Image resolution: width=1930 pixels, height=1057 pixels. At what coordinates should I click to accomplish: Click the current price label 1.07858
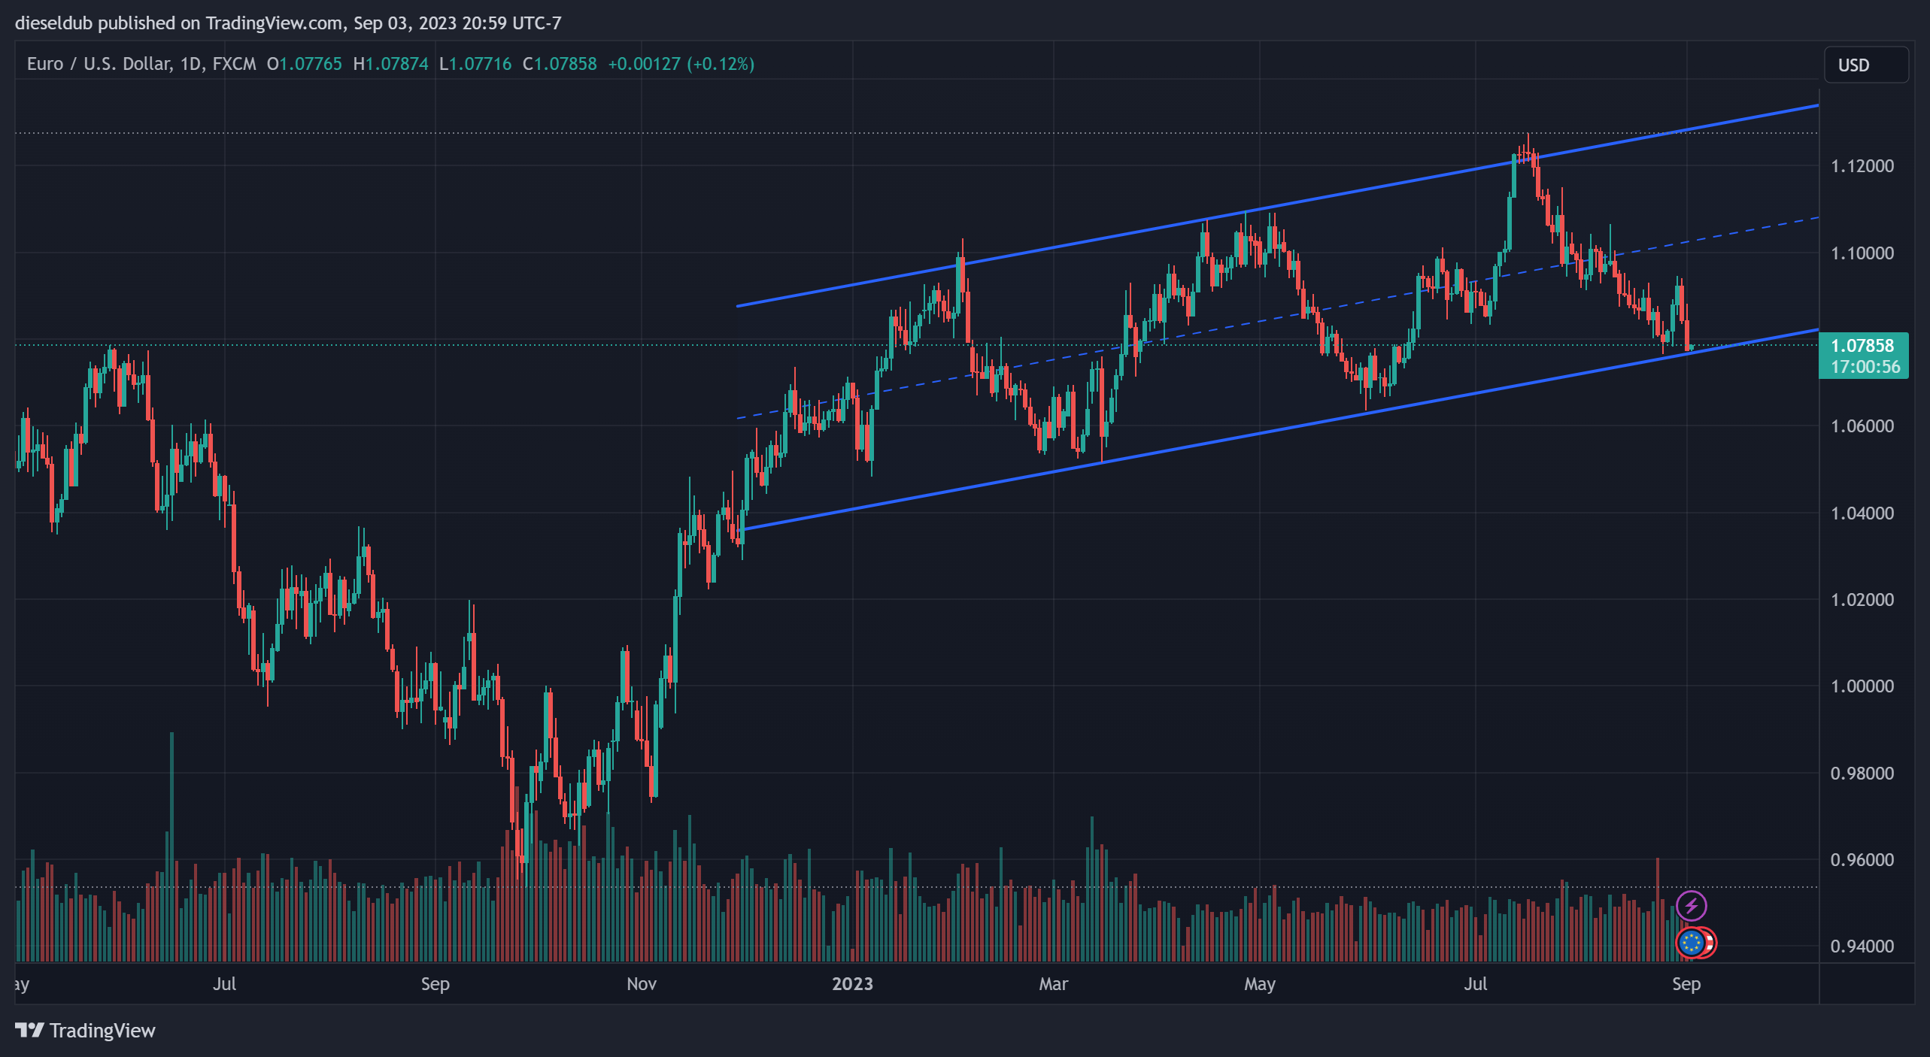[1862, 345]
